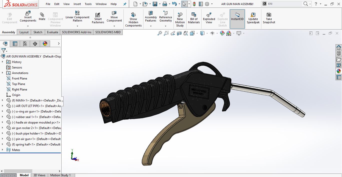342x177 pixels.
Task: Click Zoom to Area magnifier icon
Action: coord(166,33)
